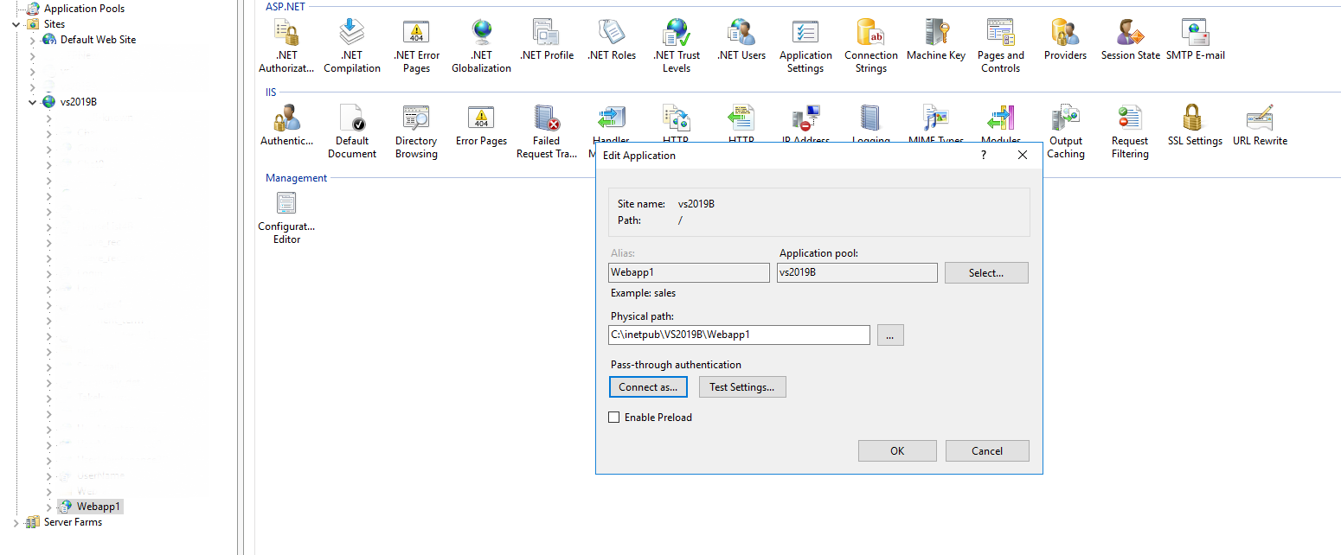Collapse the Sites tree node
Image resolution: width=1341 pixels, height=555 pixels.
[18, 24]
